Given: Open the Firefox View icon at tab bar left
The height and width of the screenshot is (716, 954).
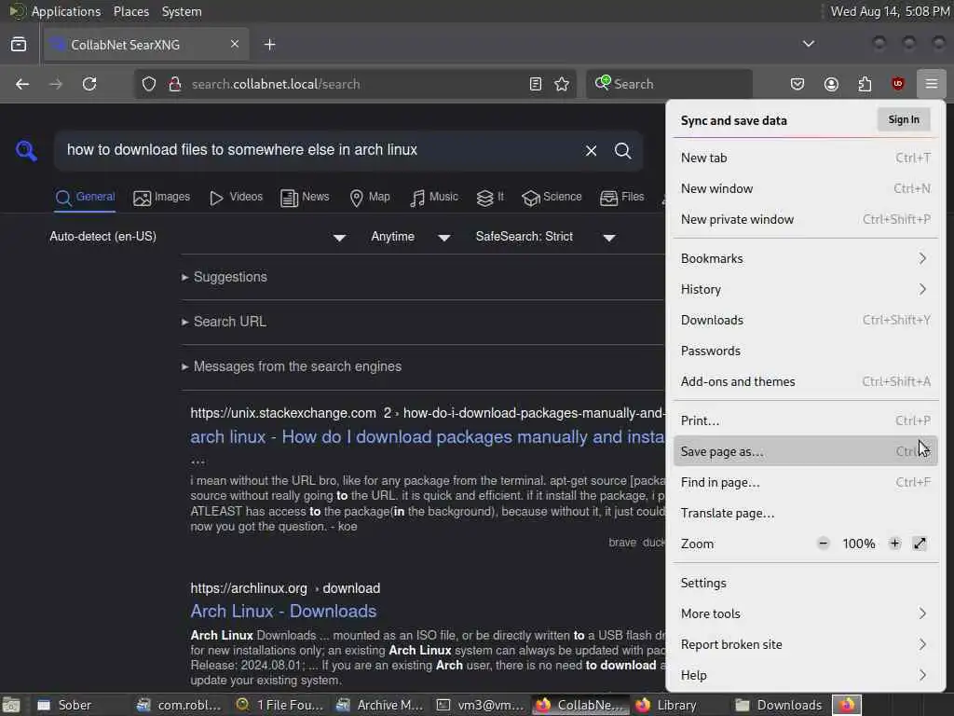Looking at the screenshot, I should [19, 45].
